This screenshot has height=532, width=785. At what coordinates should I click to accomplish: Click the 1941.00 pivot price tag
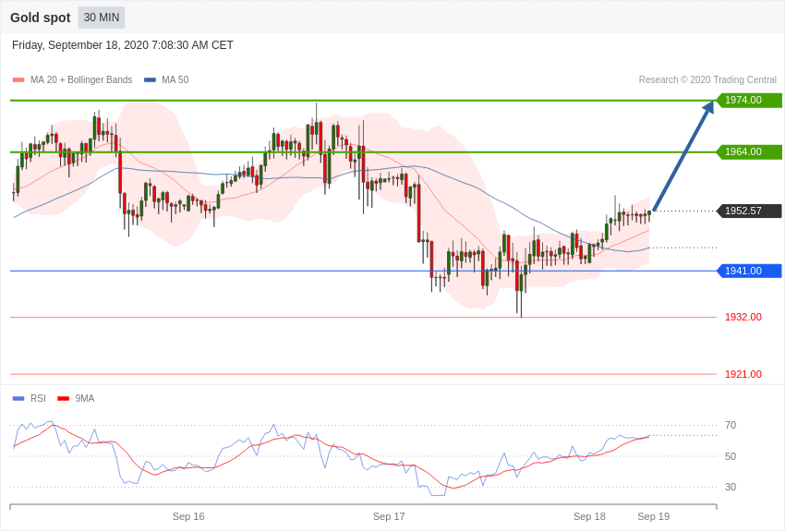(x=750, y=271)
